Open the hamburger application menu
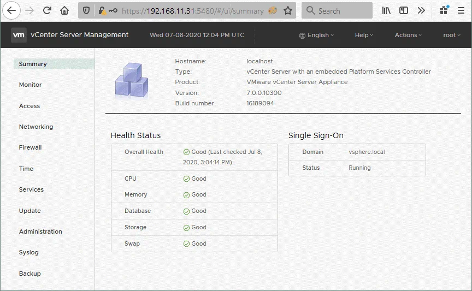 pos(461,10)
